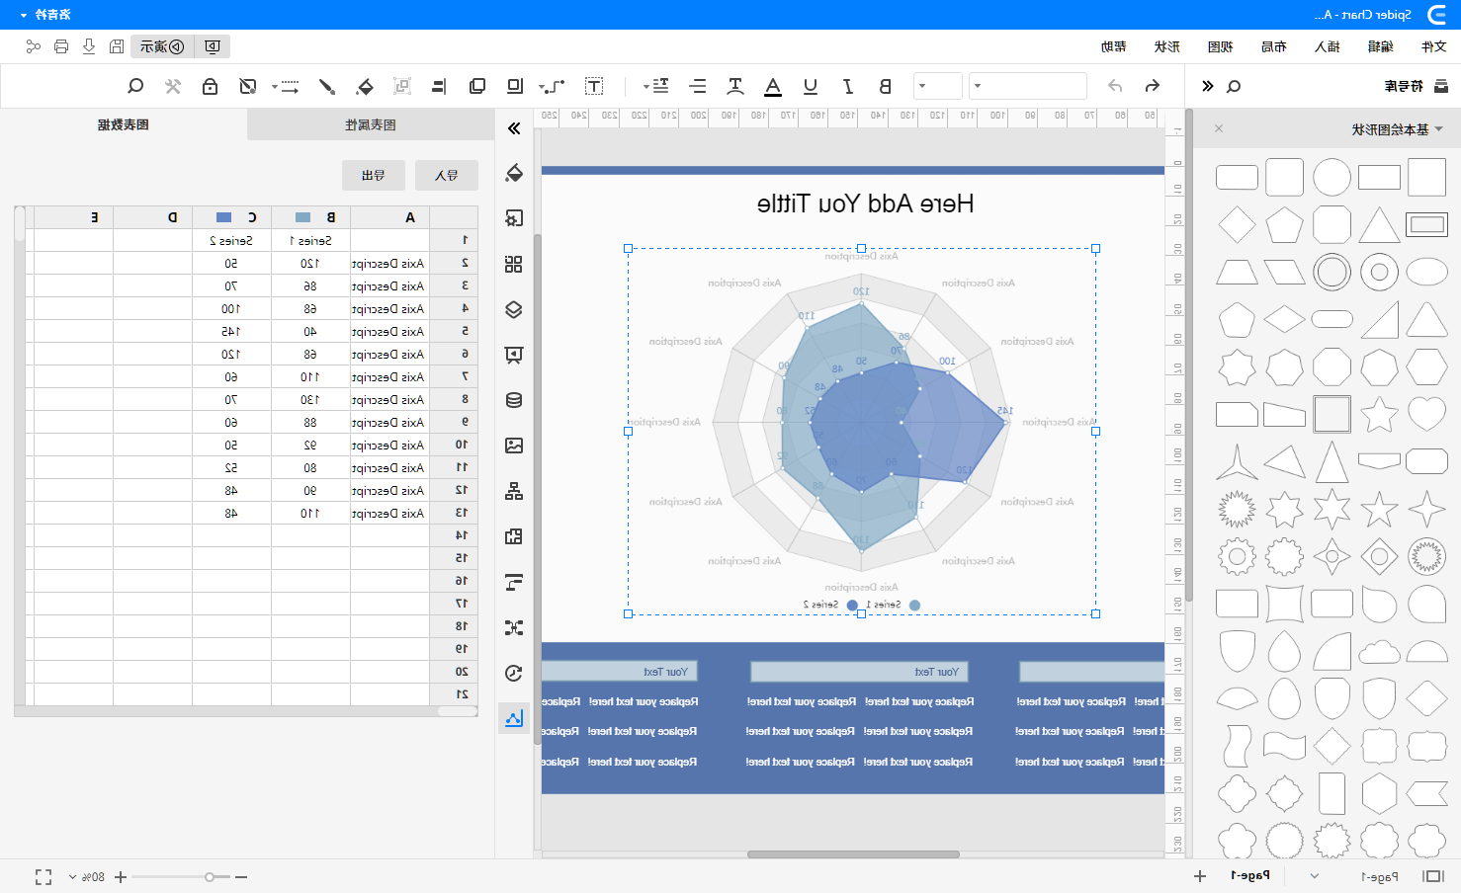The height and width of the screenshot is (893, 1461).
Task: Click the align objects icon in toolbar
Action: click(439, 86)
